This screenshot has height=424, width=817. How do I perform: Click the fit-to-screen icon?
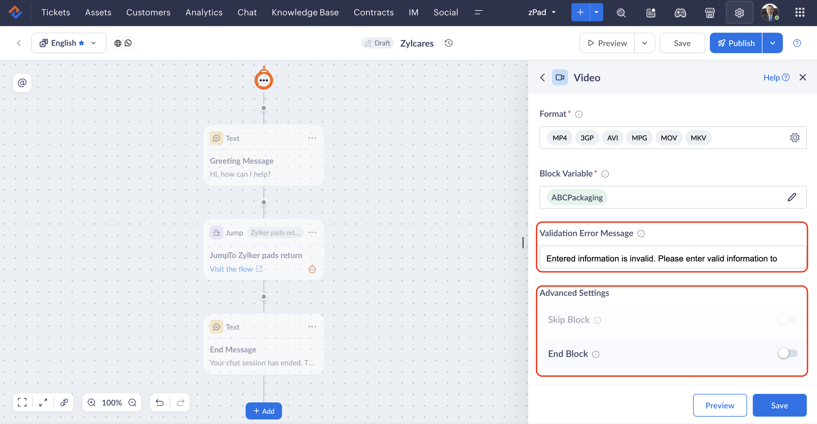coord(22,402)
